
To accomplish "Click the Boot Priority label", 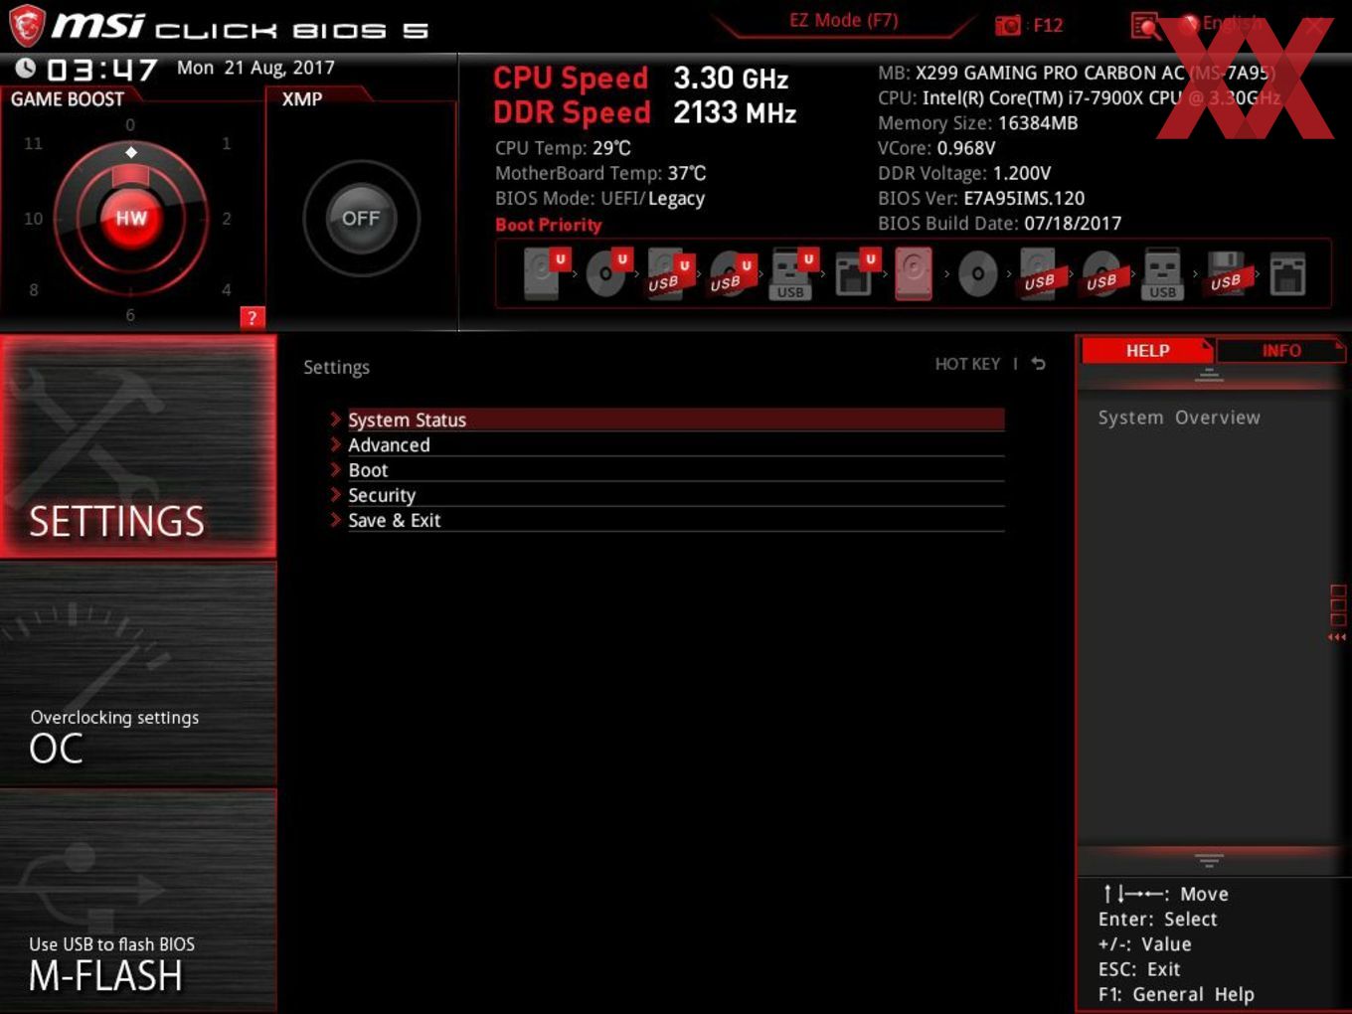I will (549, 225).
